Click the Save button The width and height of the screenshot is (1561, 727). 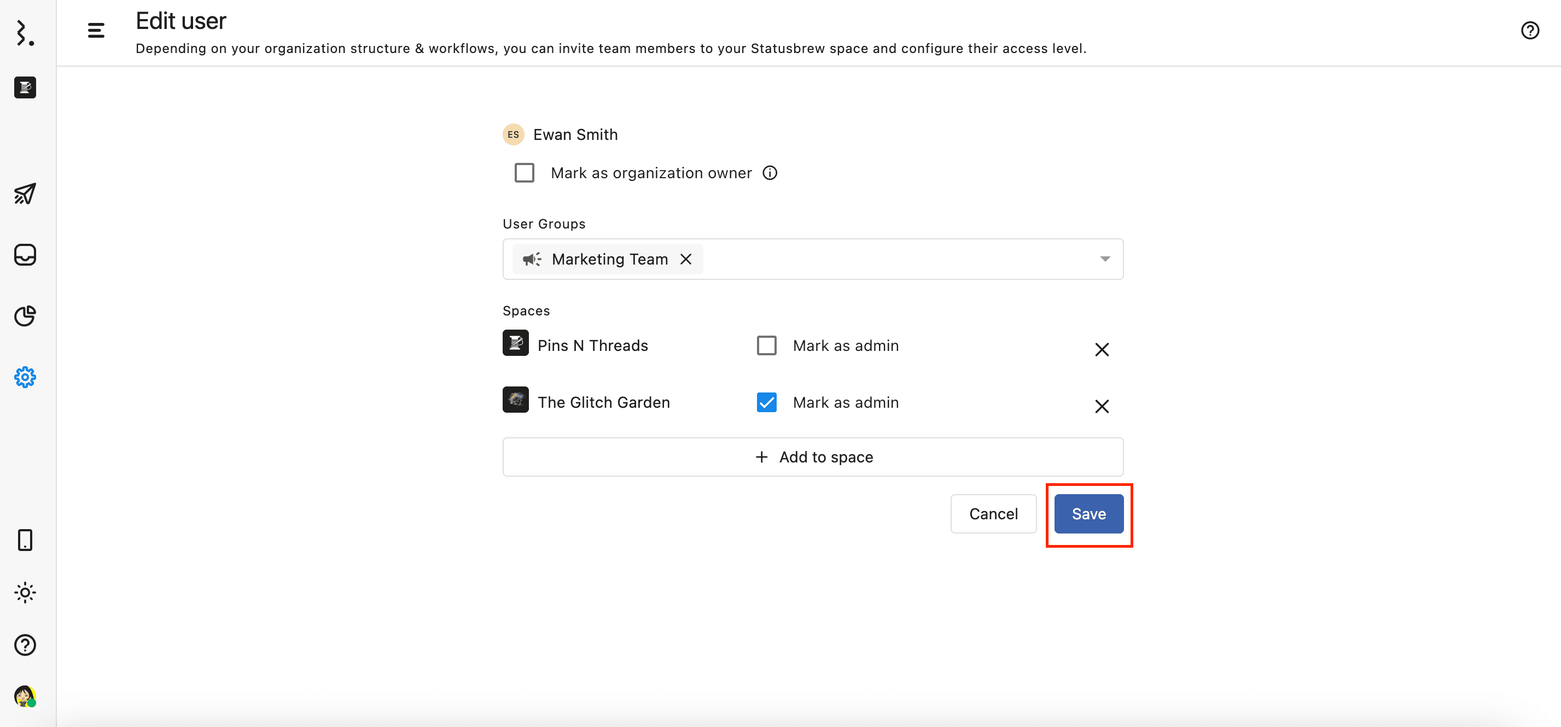click(1088, 514)
